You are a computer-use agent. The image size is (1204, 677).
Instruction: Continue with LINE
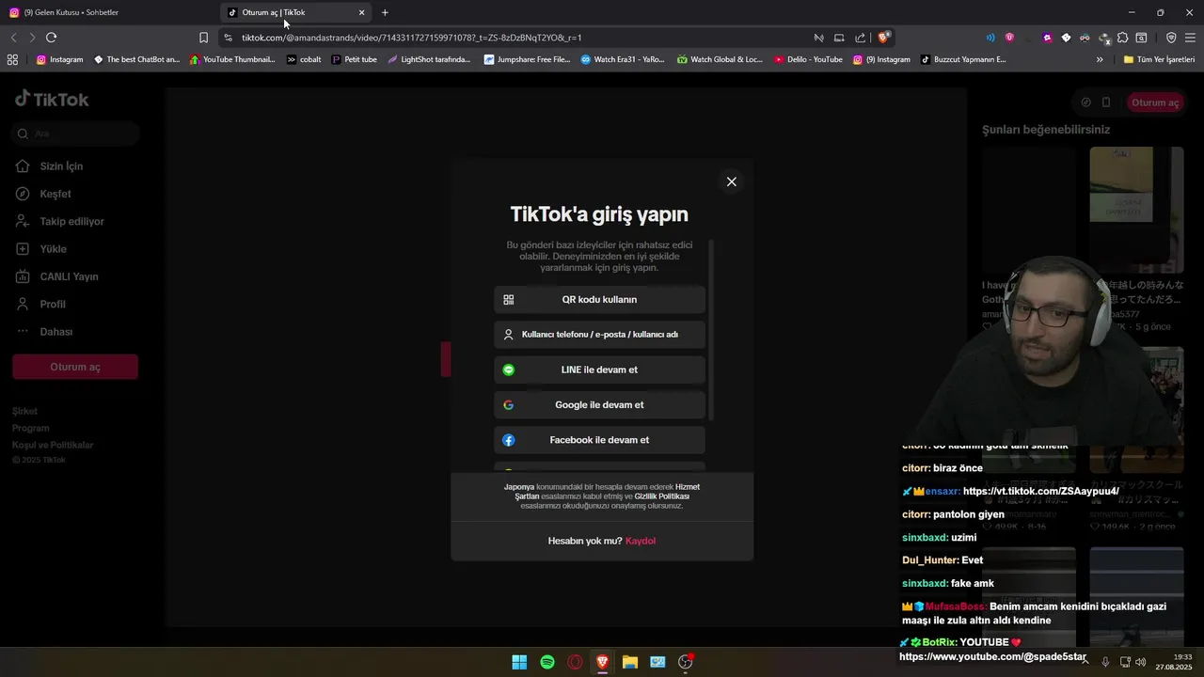tap(599, 370)
